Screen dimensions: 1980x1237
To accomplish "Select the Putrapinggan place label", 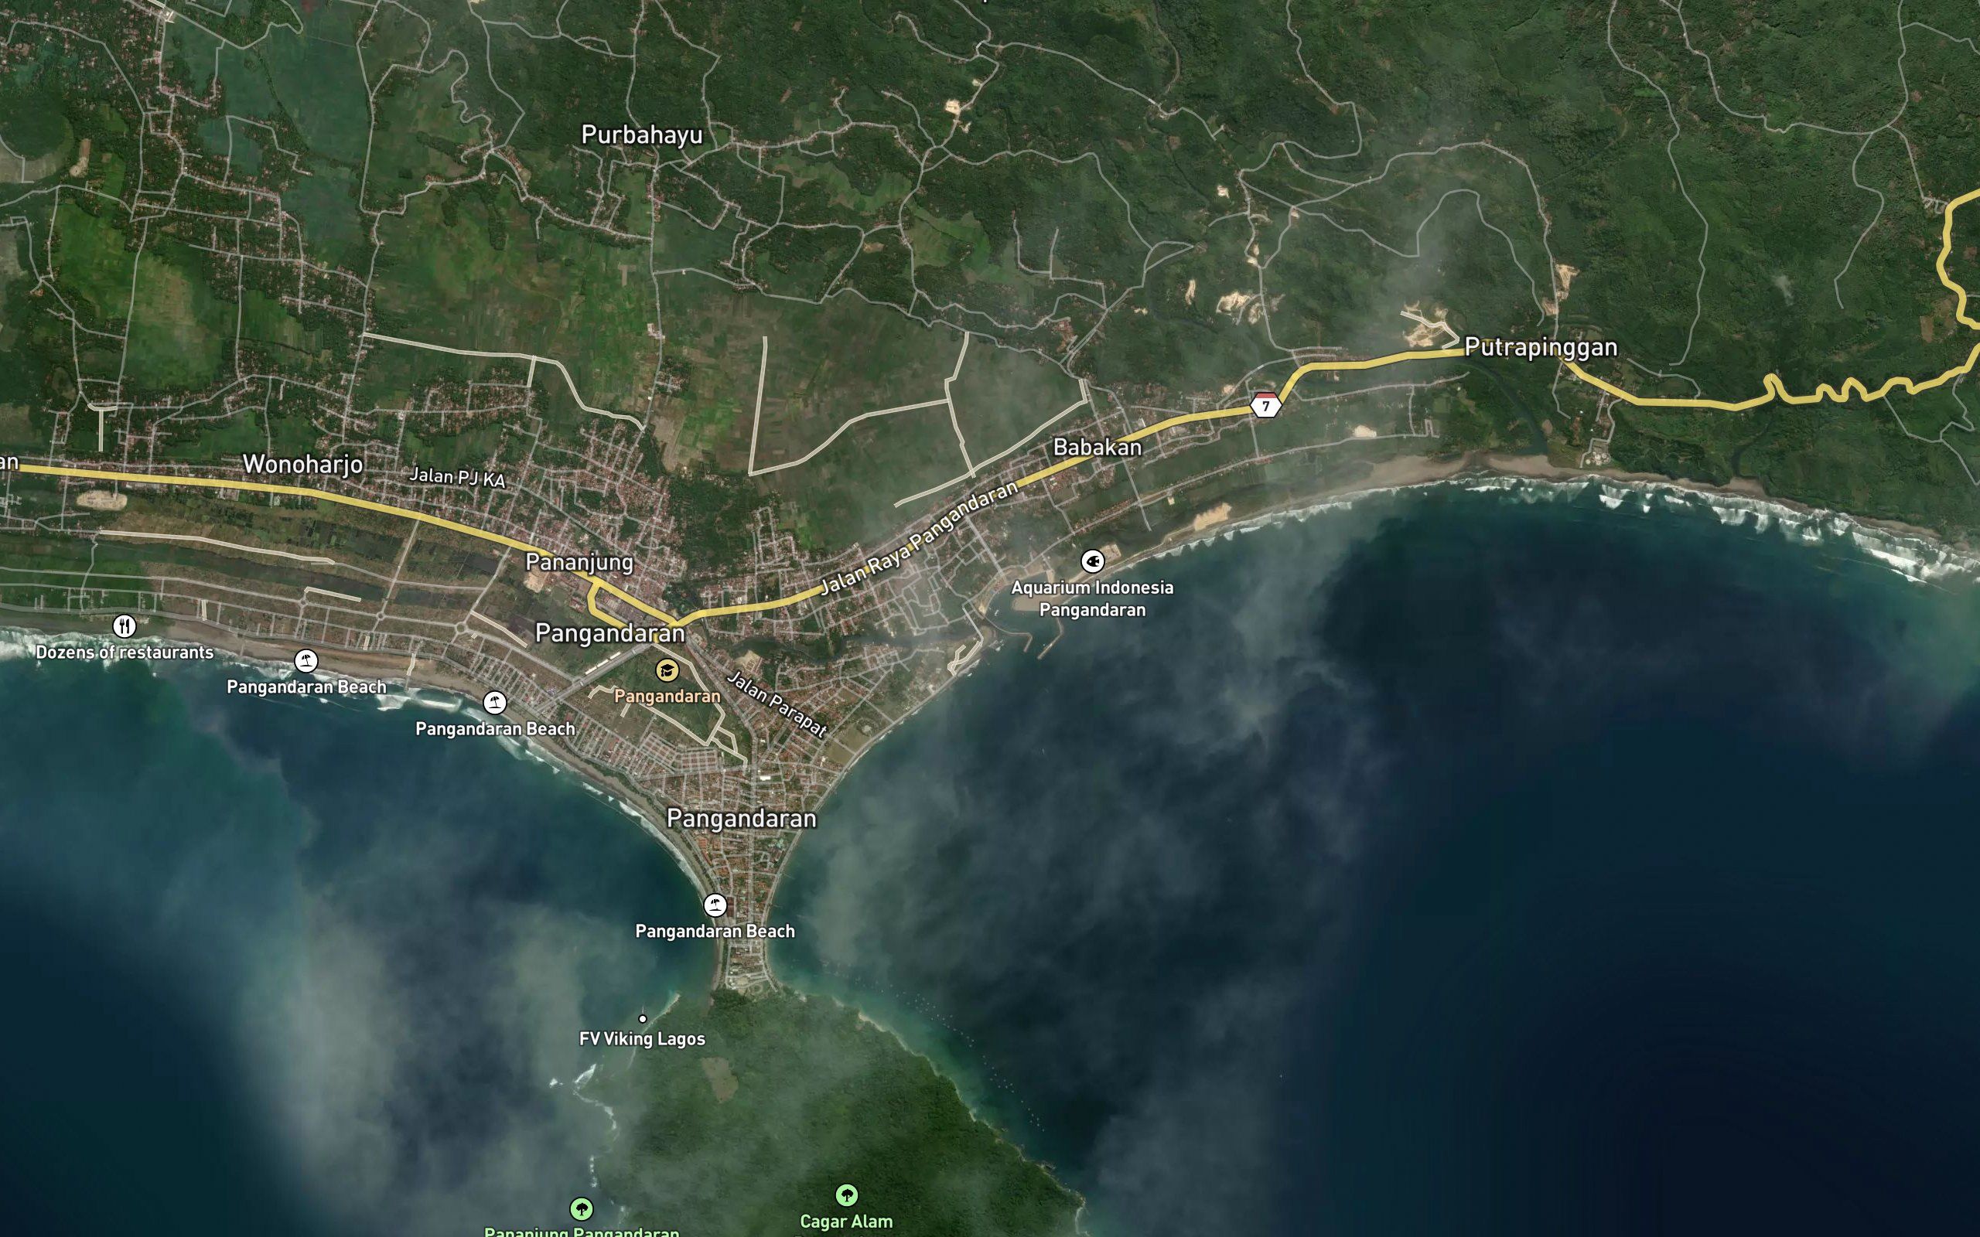I will click(1541, 348).
